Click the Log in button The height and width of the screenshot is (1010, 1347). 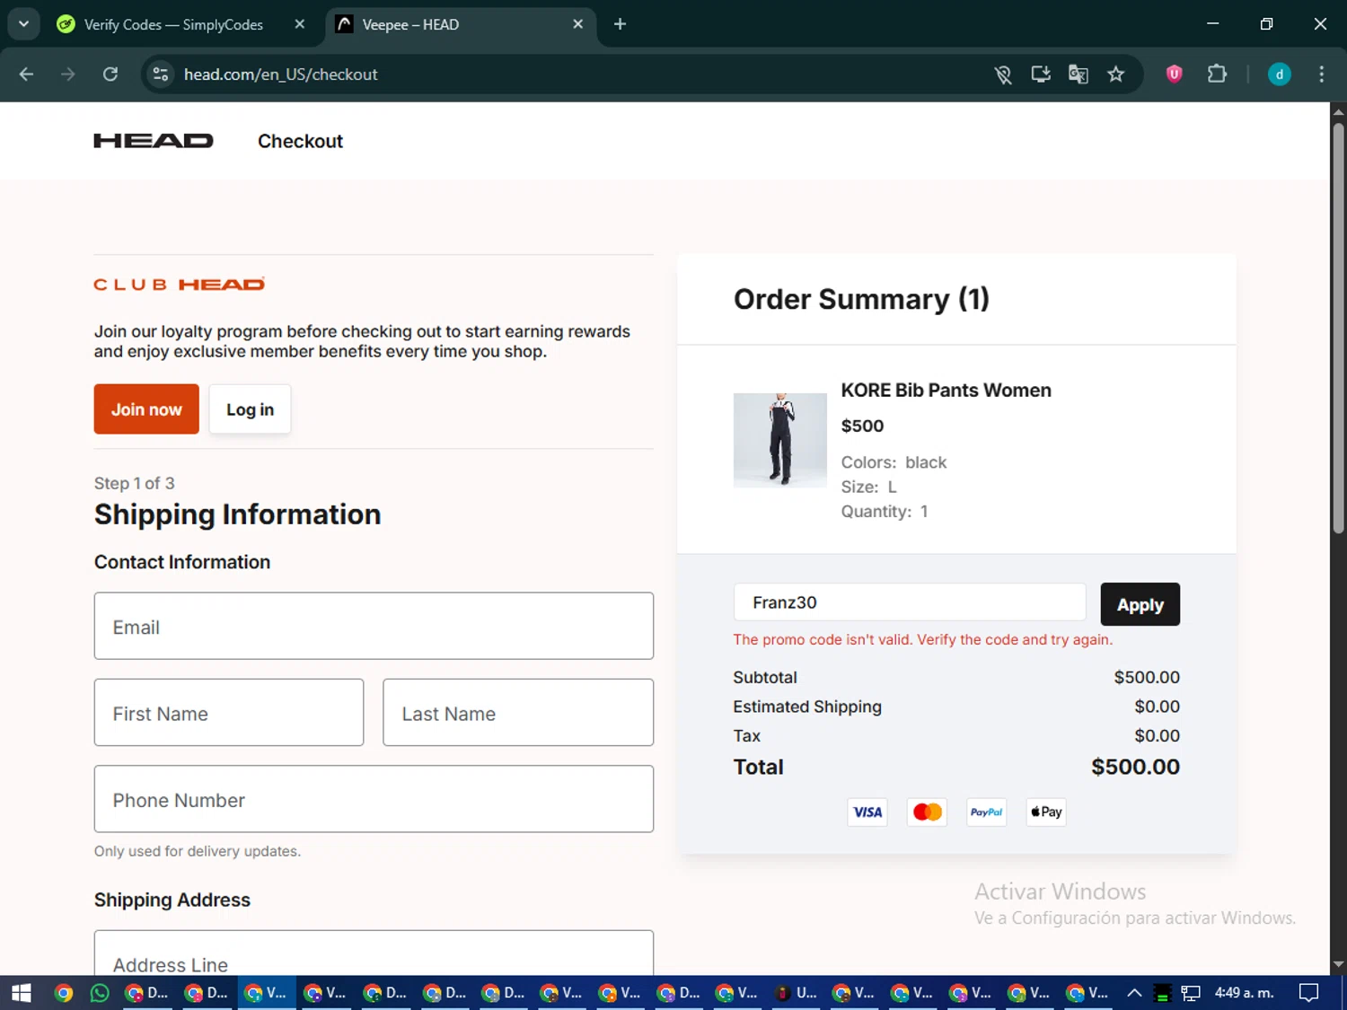pyautogui.click(x=250, y=409)
